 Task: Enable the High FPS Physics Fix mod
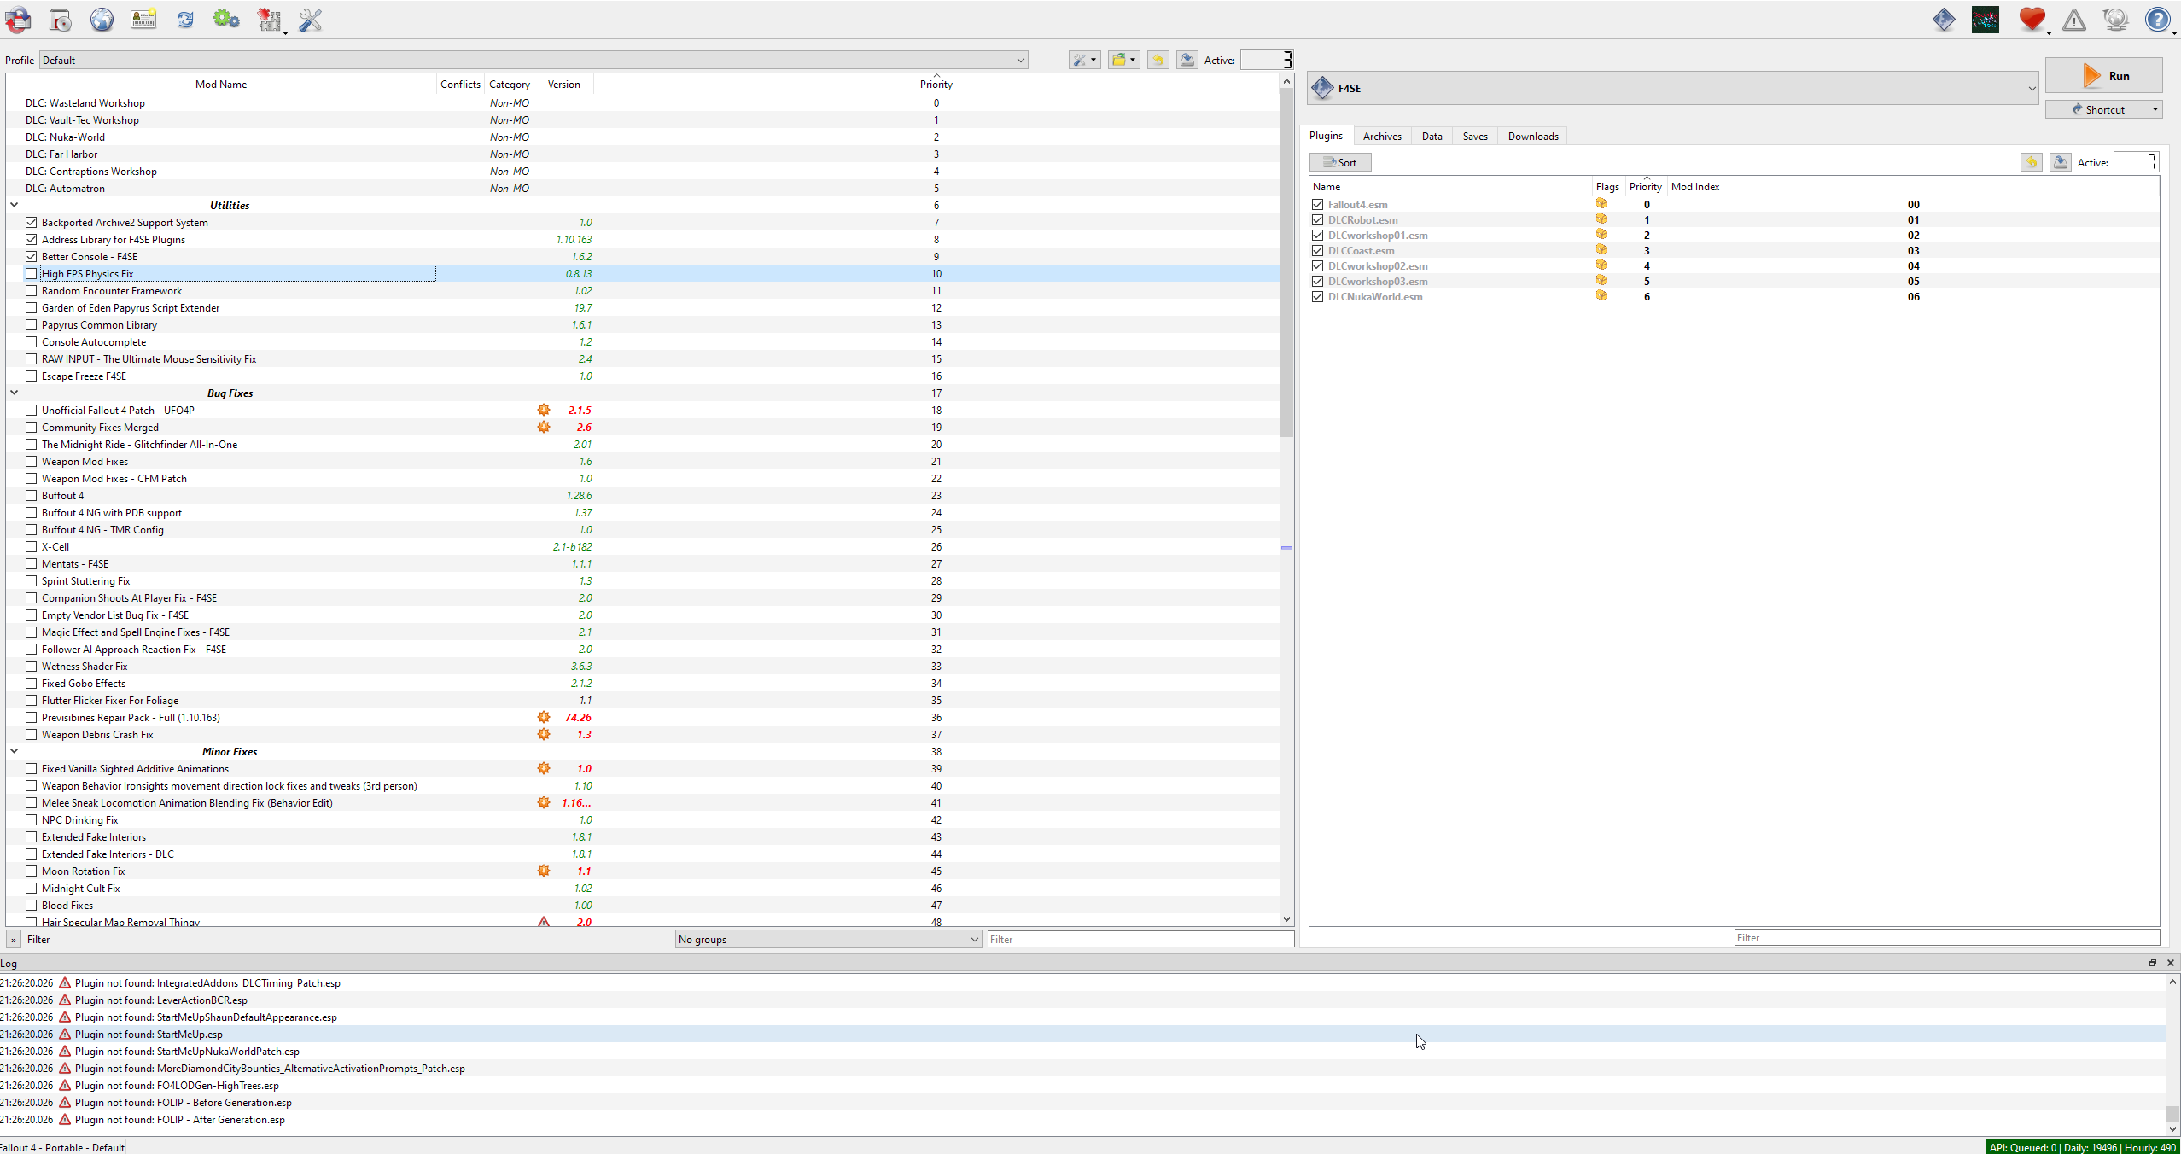tap(32, 274)
